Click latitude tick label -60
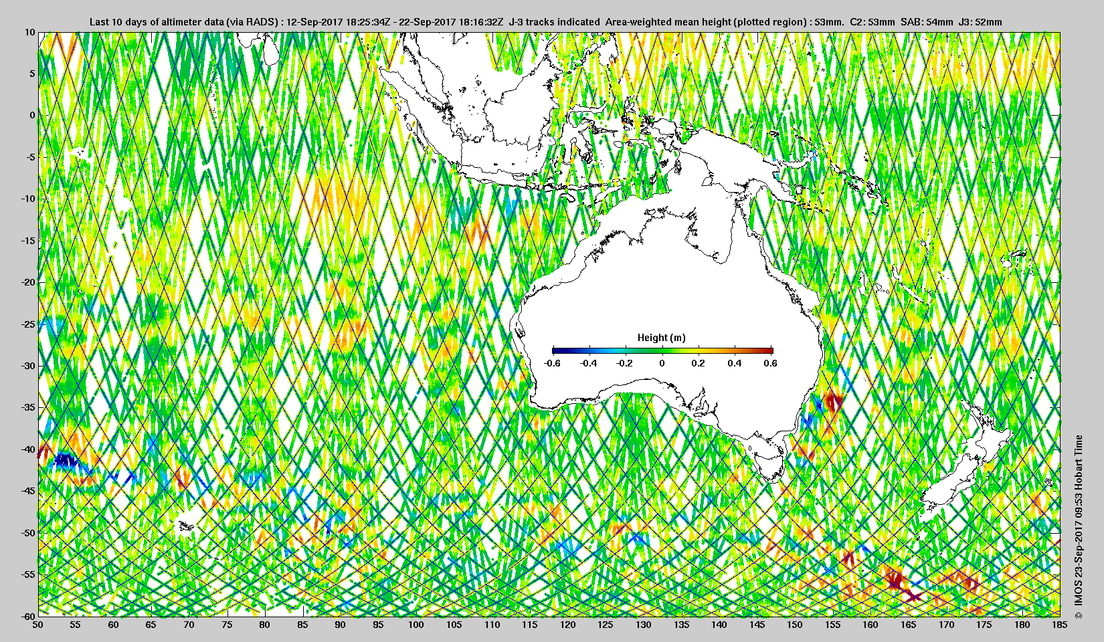 [x=27, y=616]
